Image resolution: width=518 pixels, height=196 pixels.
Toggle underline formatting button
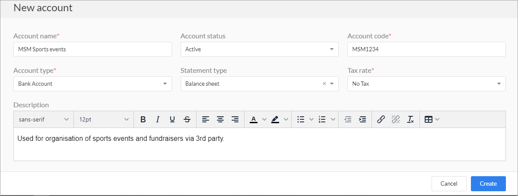click(172, 119)
